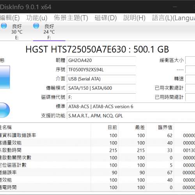195x195 pixels.
Task: Click the 緩衝區大小 label
Action: tap(172, 60)
